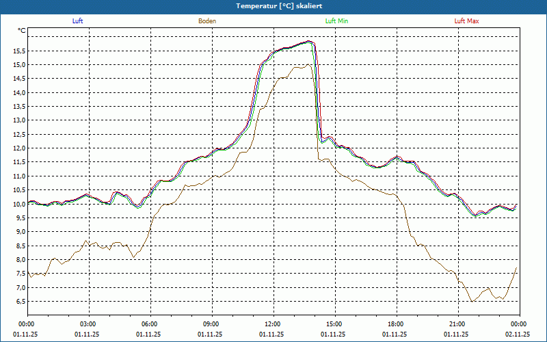The image size is (547, 342).
Task: Click the lowest point of Boden curve
Action: click(x=472, y=301)
